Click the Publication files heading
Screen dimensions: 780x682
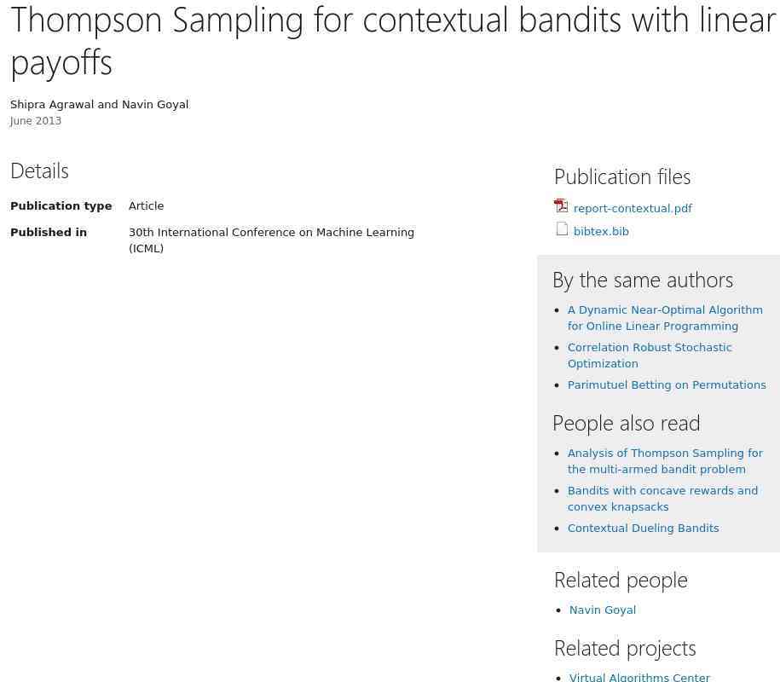point(622,177)
